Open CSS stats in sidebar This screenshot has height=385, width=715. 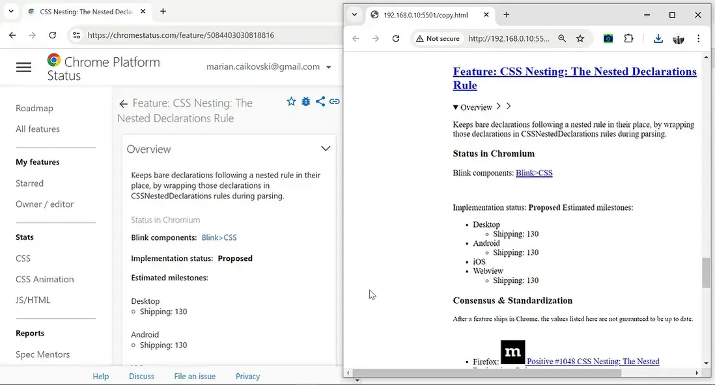coord(23,258)
